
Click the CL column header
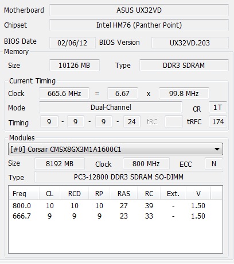50,194
